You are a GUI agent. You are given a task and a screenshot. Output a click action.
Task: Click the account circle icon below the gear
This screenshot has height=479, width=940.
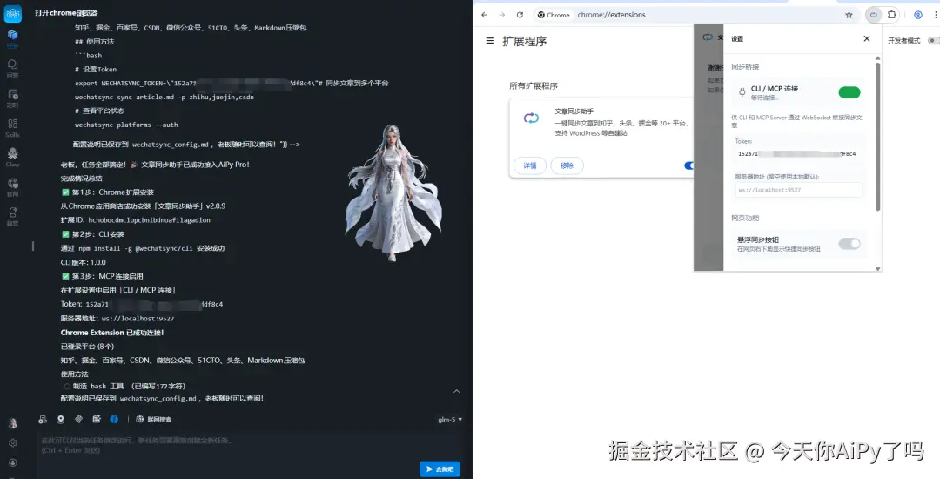click(12, 462)
